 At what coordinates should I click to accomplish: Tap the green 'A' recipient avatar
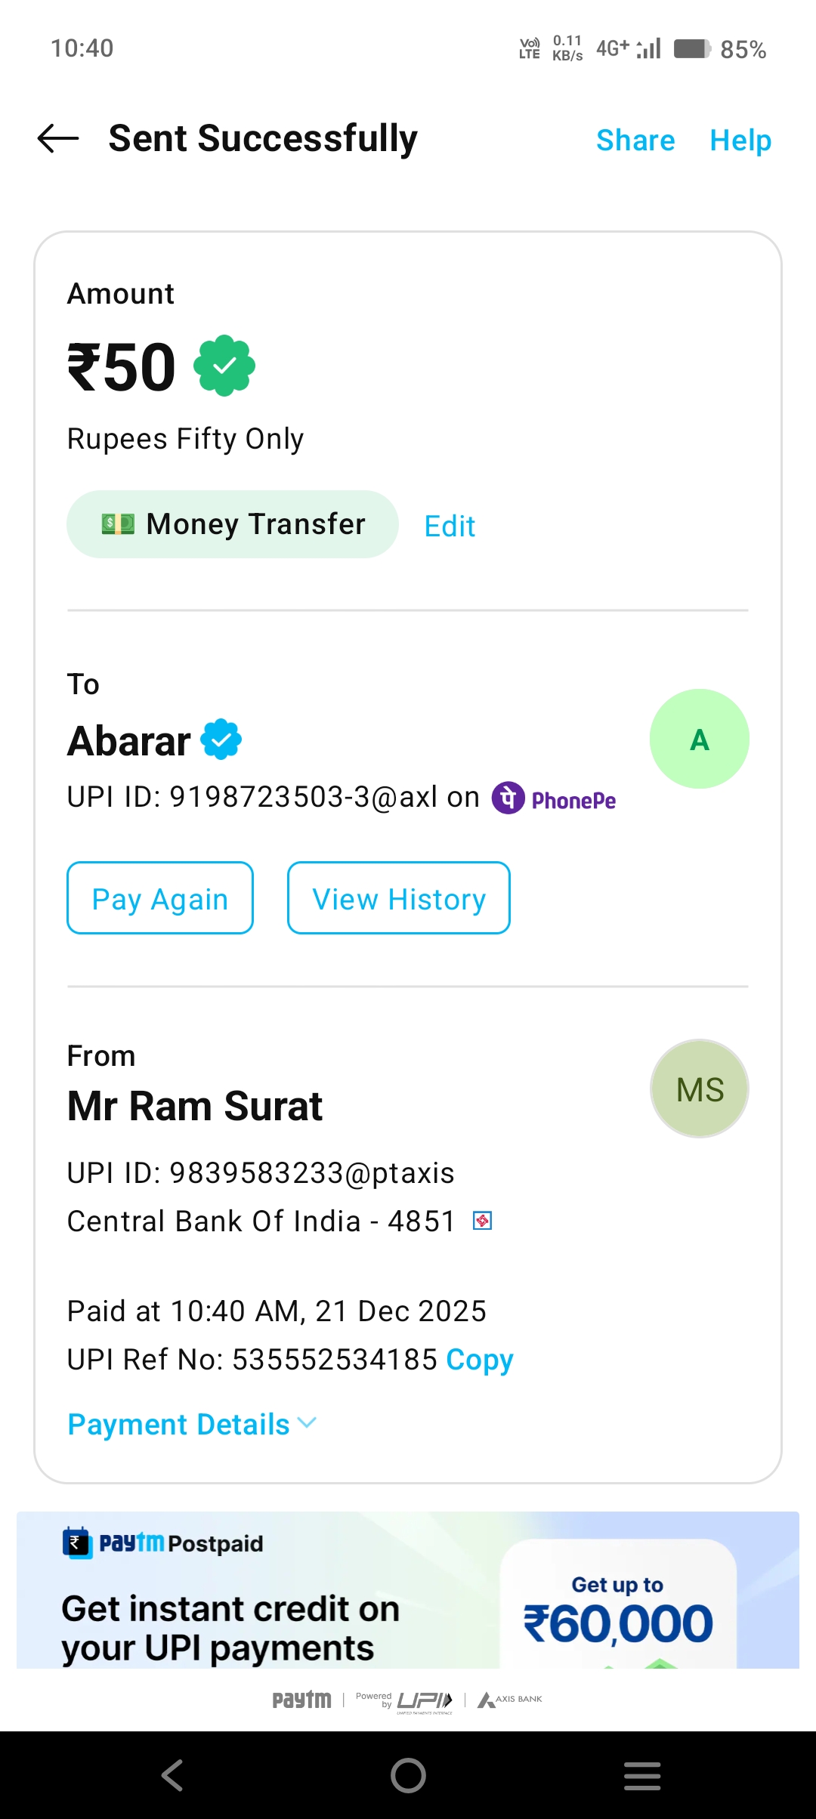699,740
